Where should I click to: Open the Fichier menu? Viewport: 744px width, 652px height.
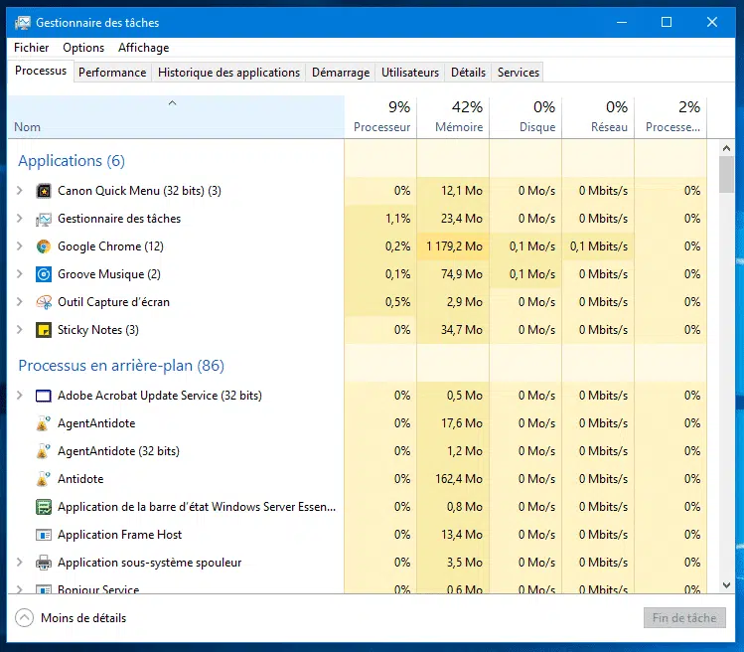pos(32,48)
